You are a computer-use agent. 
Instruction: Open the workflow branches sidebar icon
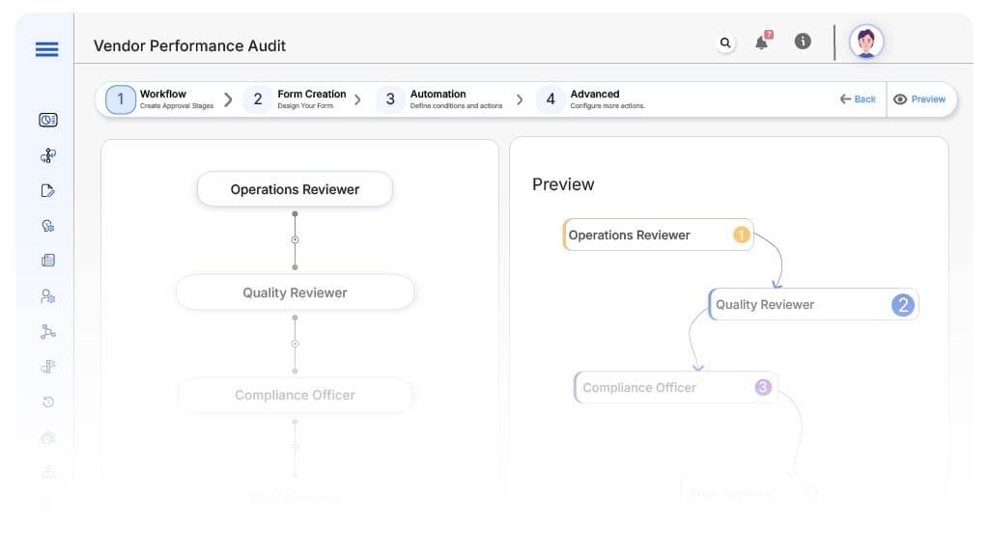47,155
